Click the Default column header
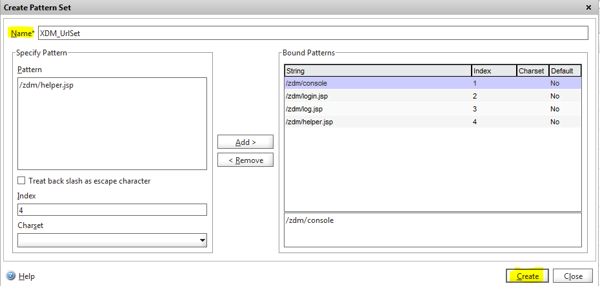This screenshot has height=286, width=600. pos(565,71)
